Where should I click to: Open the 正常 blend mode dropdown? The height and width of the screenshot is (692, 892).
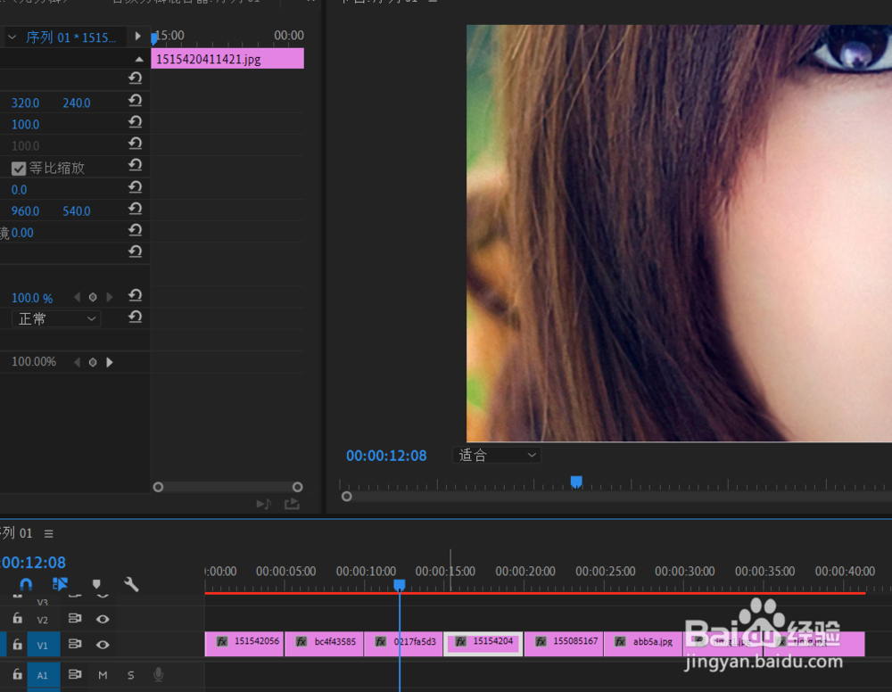pyautogui.click(x=56, y=319)
